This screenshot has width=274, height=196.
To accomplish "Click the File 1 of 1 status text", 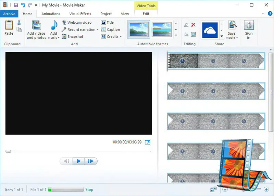I will [38, 189].
